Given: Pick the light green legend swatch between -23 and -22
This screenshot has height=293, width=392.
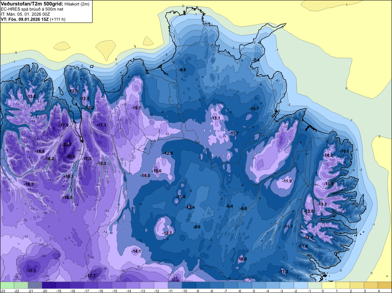Looking at the screenshot, I should coord(7,285).
